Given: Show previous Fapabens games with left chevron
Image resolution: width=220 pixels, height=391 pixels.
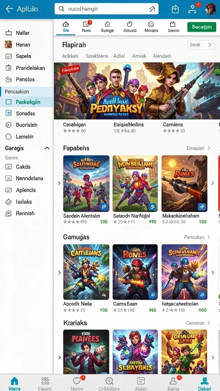Looking at the screenshot, I should click(59, 183).
